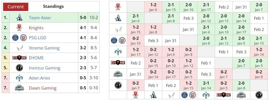This screenshot has height=101, width=269.
Task: Click the Invictus Gaming logo in crosstable left column
Action: pyautogui.click(x=118, y=85)
